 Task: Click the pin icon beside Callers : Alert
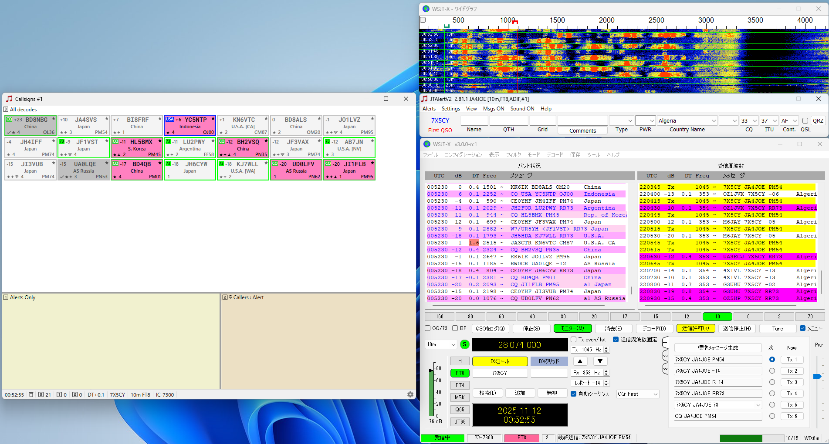point(230,297)
